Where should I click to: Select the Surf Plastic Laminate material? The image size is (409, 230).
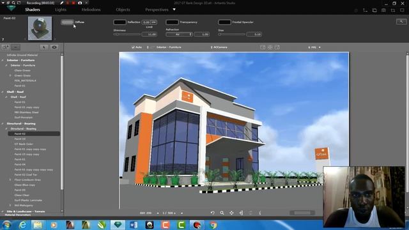point(28,201)
